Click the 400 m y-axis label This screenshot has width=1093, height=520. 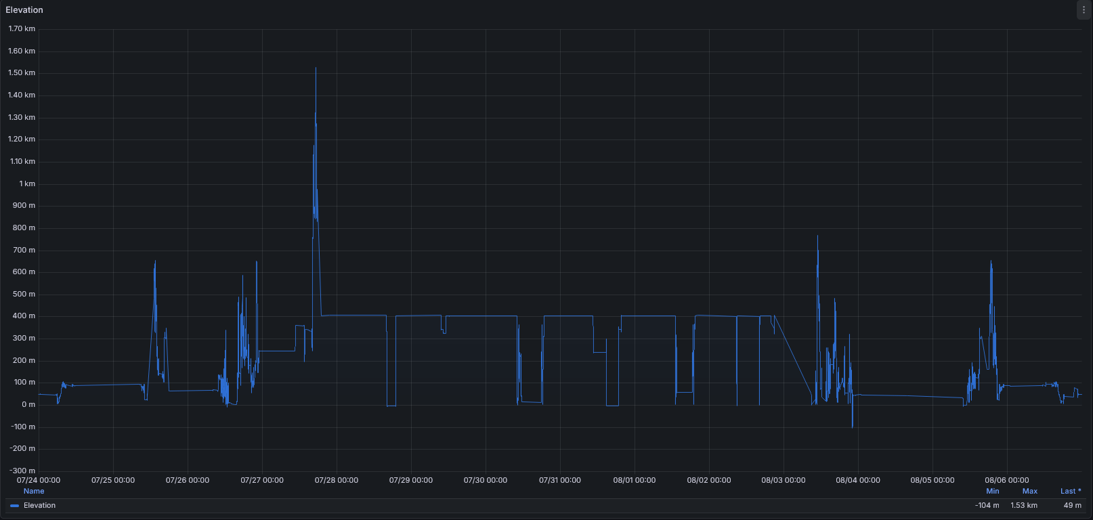[24, 316]
